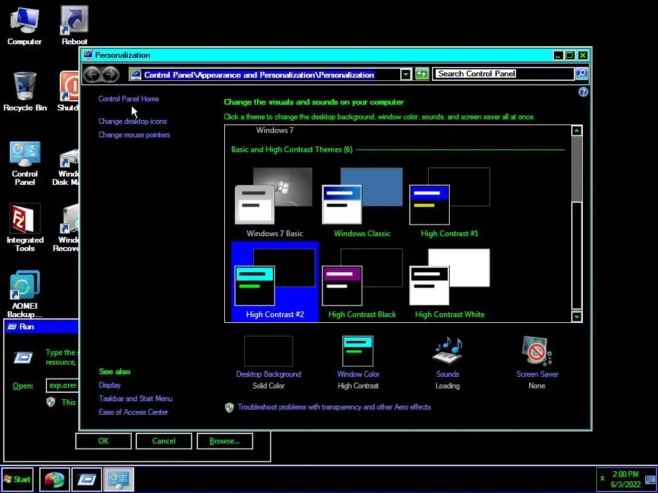The height and width of the screenshot is (493, 658).
Task: Launch AOMEI Backupper desktop shortcut
Action: pyautogui.click(x=25, y=294)
